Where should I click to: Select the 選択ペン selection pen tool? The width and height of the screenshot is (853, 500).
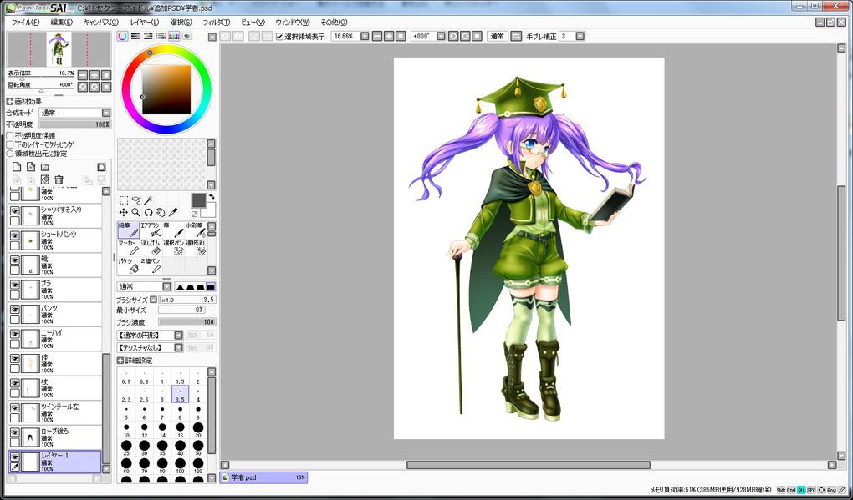[173, 248]
